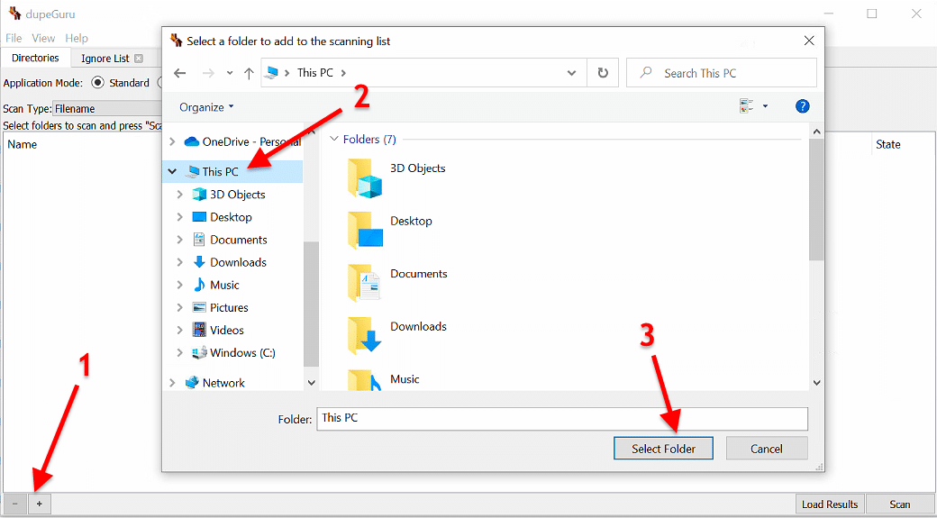This screenshot has width=937, height=518.
Task: Go up one folder level
Action: click(x=250, y=73)
